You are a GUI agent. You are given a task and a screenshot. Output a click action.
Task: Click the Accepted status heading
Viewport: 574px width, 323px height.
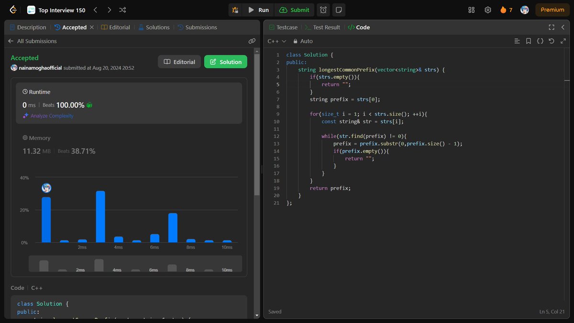24,58
